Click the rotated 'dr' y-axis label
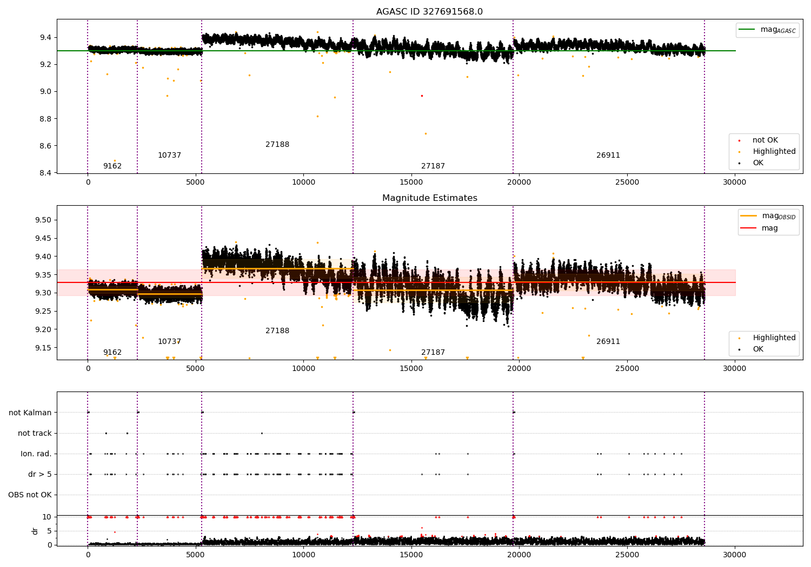The width and height of the screenshot is (811, 567). click(x=35, y=531)
